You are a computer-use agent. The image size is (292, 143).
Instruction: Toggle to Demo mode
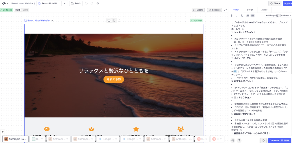click(25, 10)
